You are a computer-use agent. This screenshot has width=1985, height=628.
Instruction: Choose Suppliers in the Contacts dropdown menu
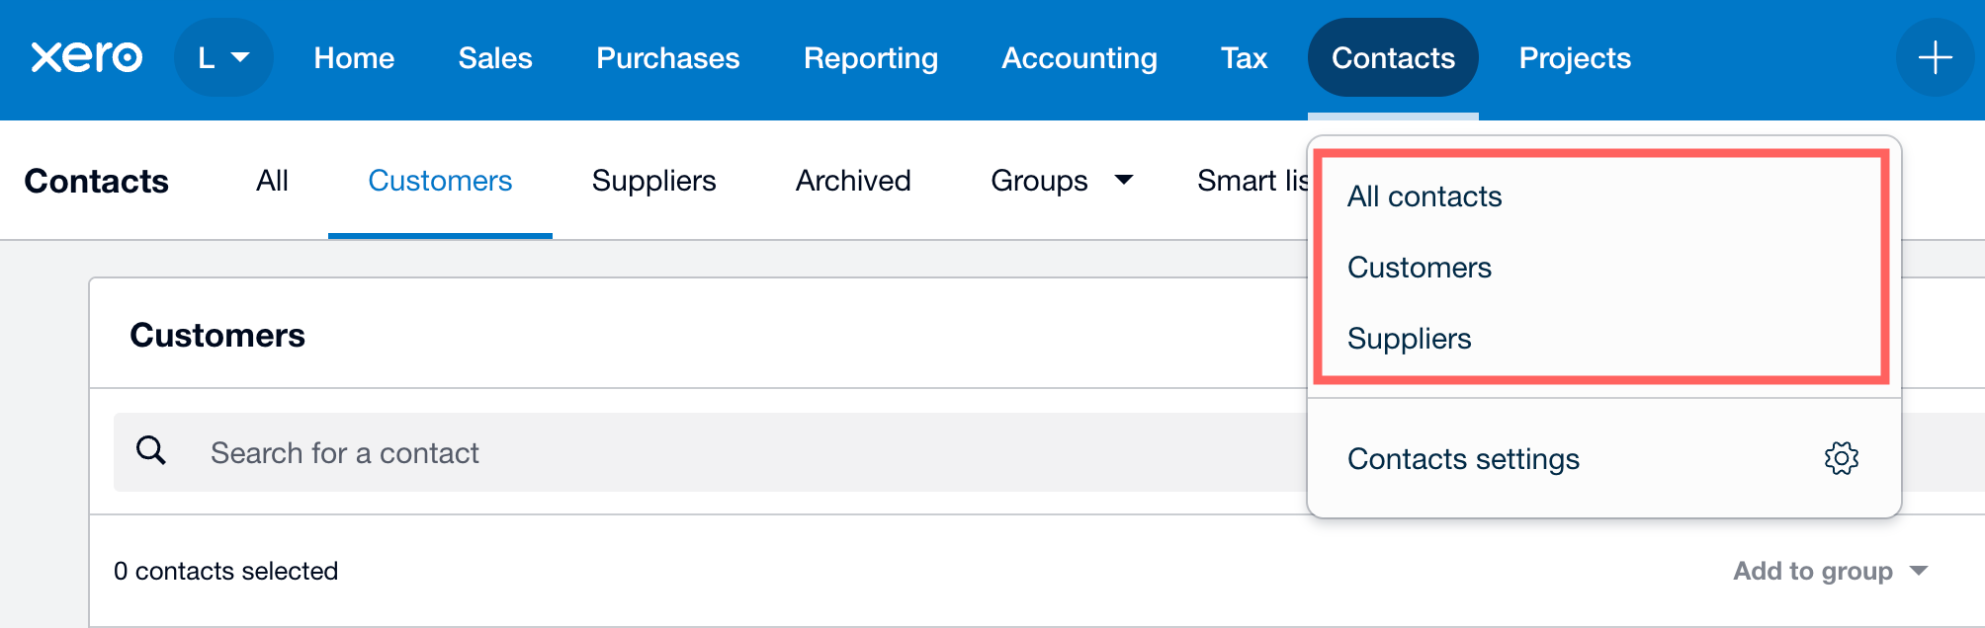pyautogui.click(x=1409, y=339)
